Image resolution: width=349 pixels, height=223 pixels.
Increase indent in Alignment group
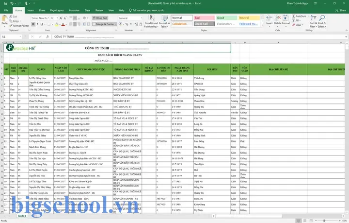pyautogui.click(x=88, y=24)
